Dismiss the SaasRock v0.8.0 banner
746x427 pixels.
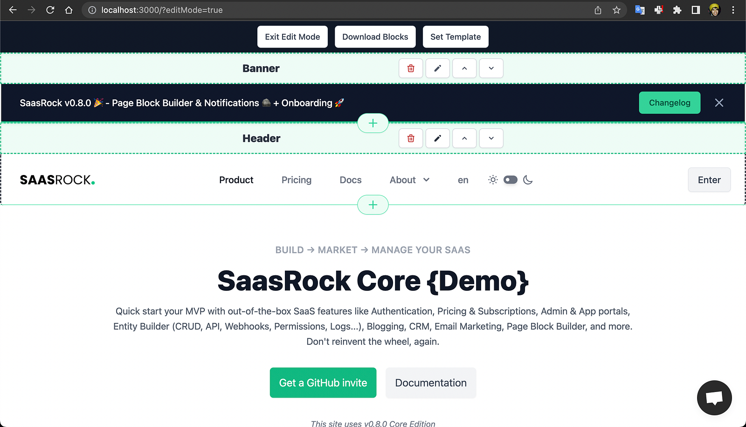(719, 103)
